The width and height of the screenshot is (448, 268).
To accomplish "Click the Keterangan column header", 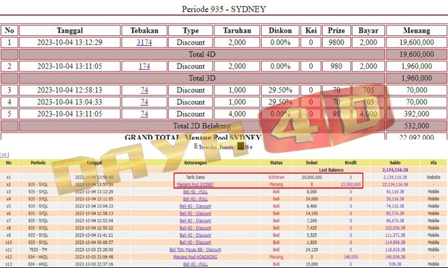I will [x=195, y=162].
